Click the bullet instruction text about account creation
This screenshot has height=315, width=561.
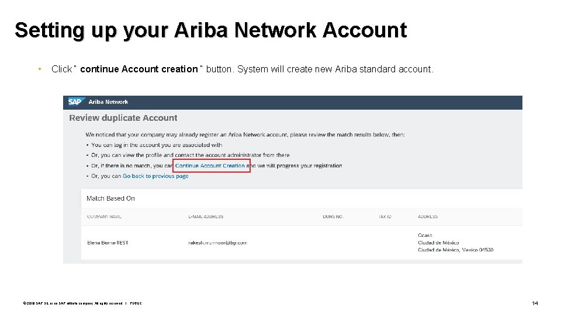tap(243, 69)
